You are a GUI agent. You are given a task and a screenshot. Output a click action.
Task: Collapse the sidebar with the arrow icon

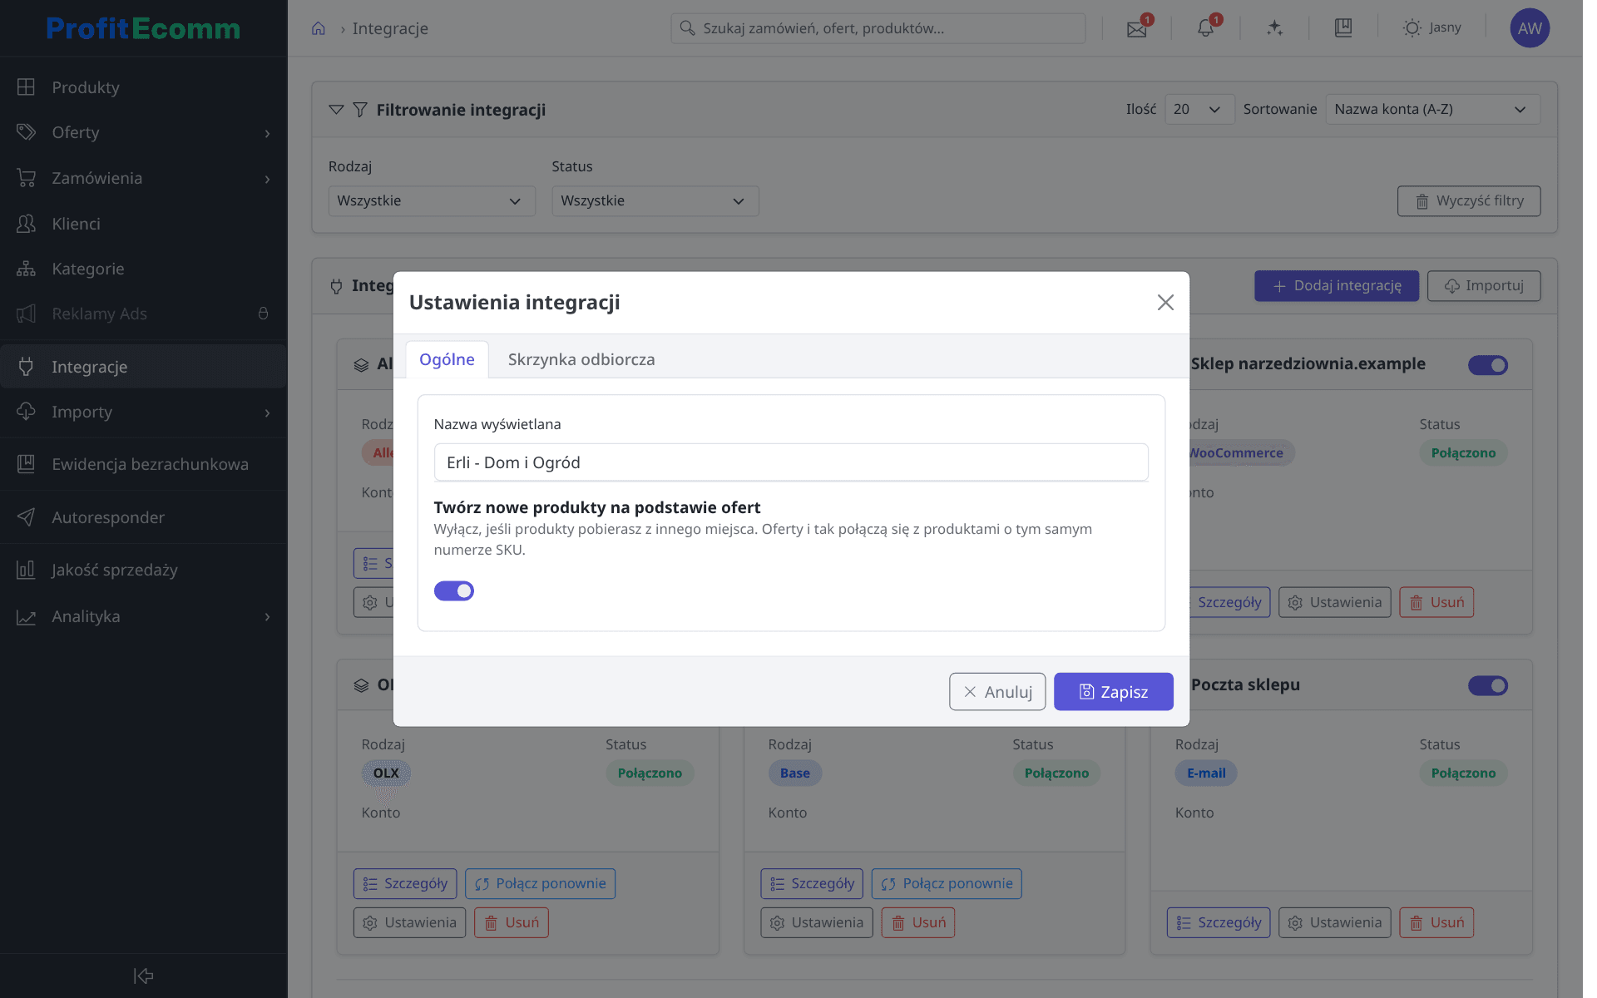(x=143, y=976)
